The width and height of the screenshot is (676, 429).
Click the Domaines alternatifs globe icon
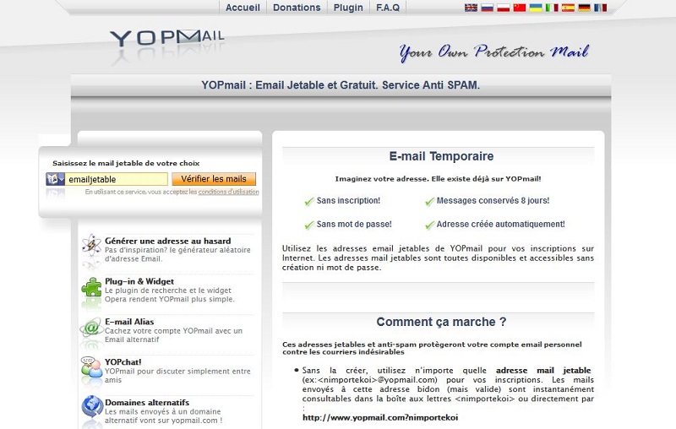(x=91, y=406)
